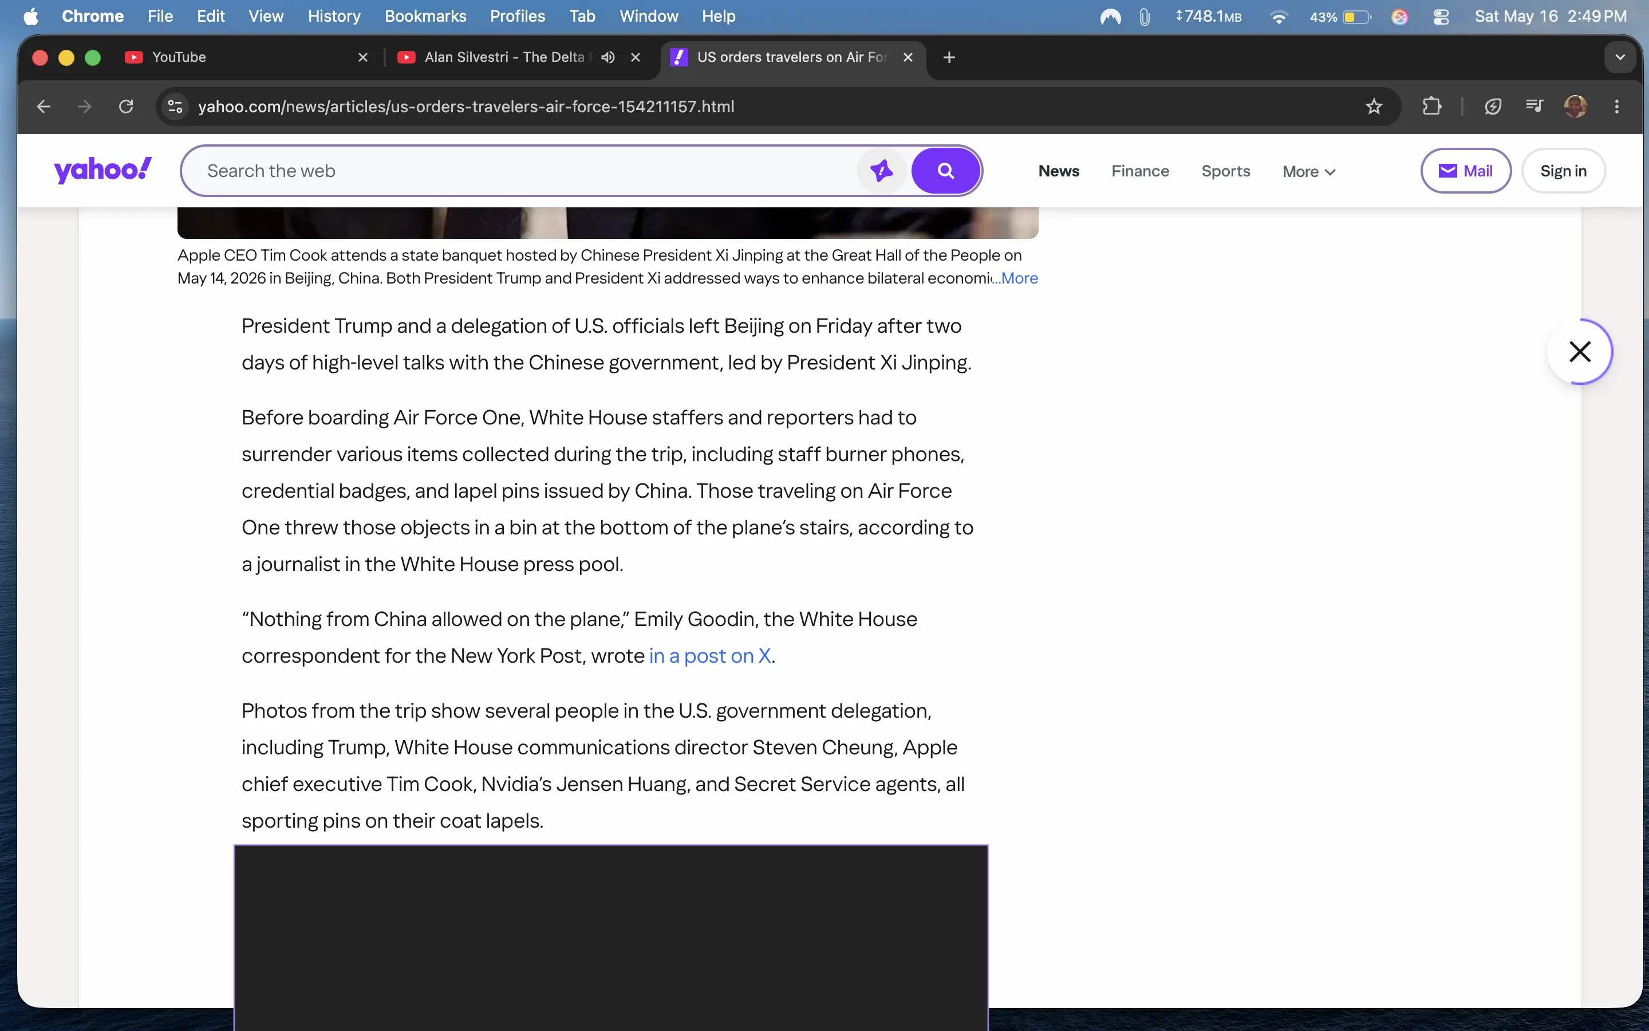Close the Alan Silvestri tab
Screen dimensions: 1649x1031
636,57
